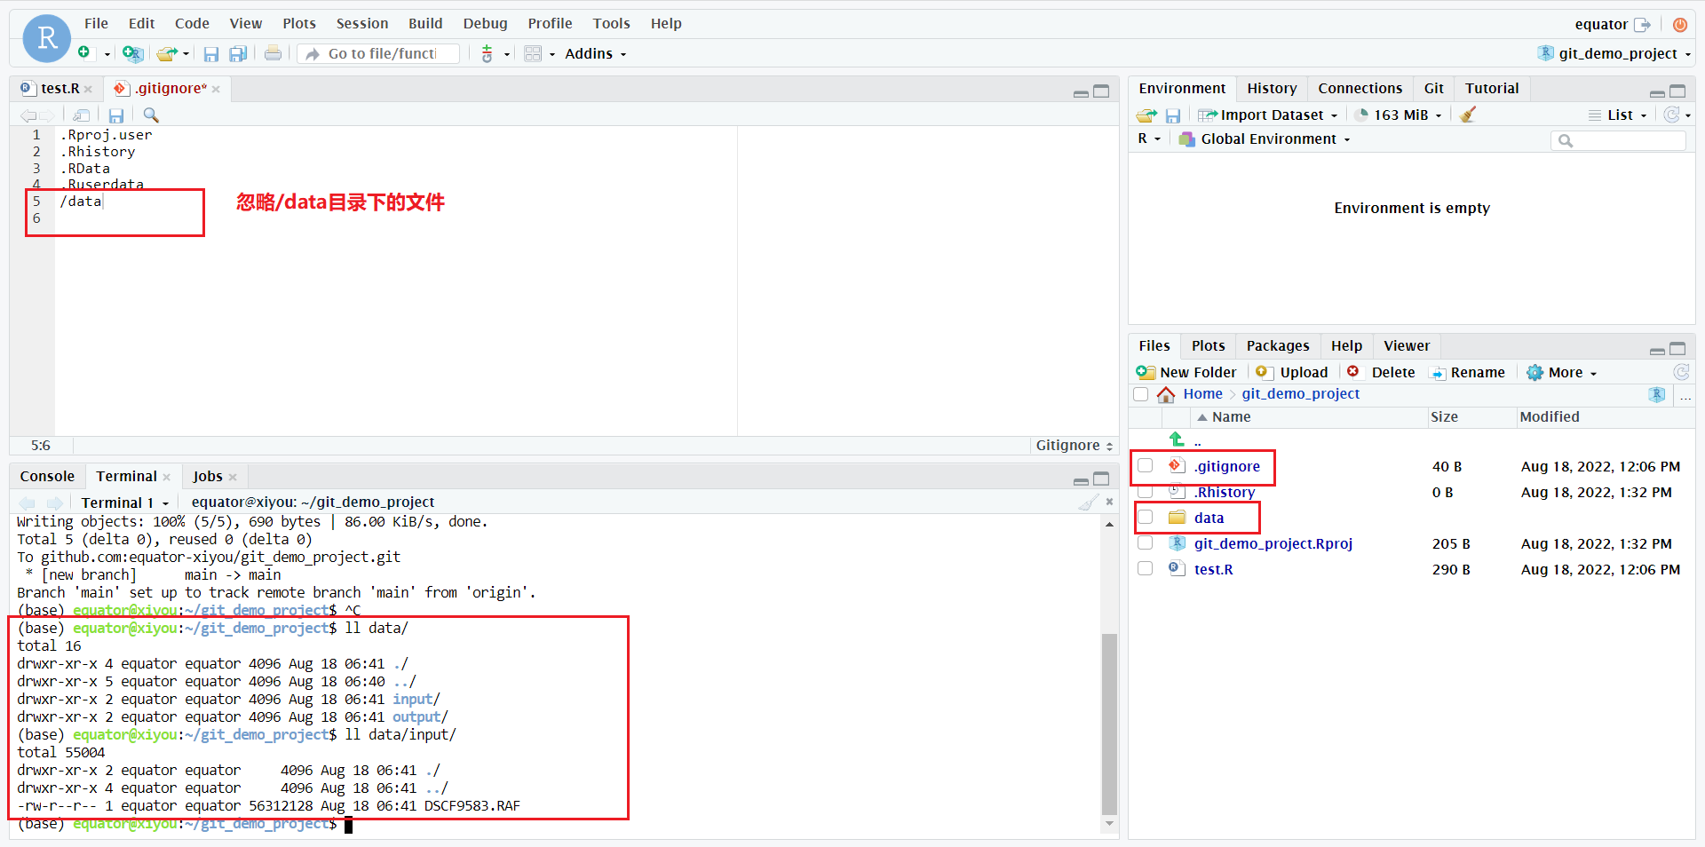Click the sign out icon beside equator
The image size is (1705, 847).
point(1643,25)
